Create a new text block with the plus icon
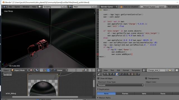Image resolution: width=179 pixels, height=100 pixels. [x=167, y=70]
